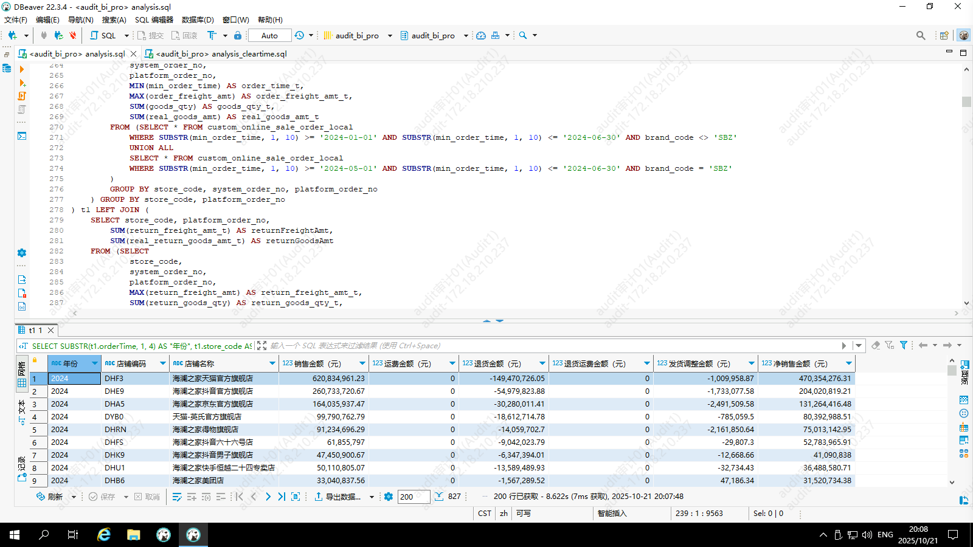Open the new database connection icon

pyautogui.click(x=12, y=35)
